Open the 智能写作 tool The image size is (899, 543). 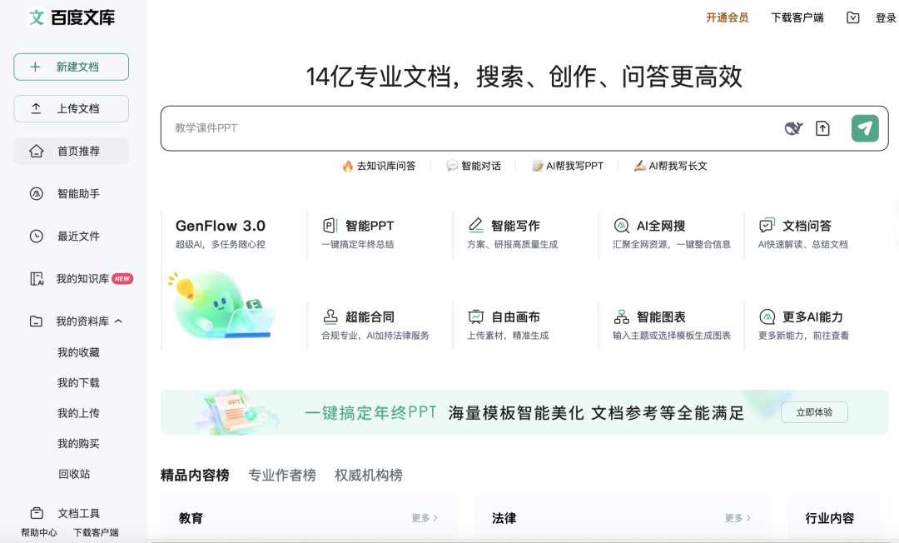pyautogui.click(x=514, y=226)
